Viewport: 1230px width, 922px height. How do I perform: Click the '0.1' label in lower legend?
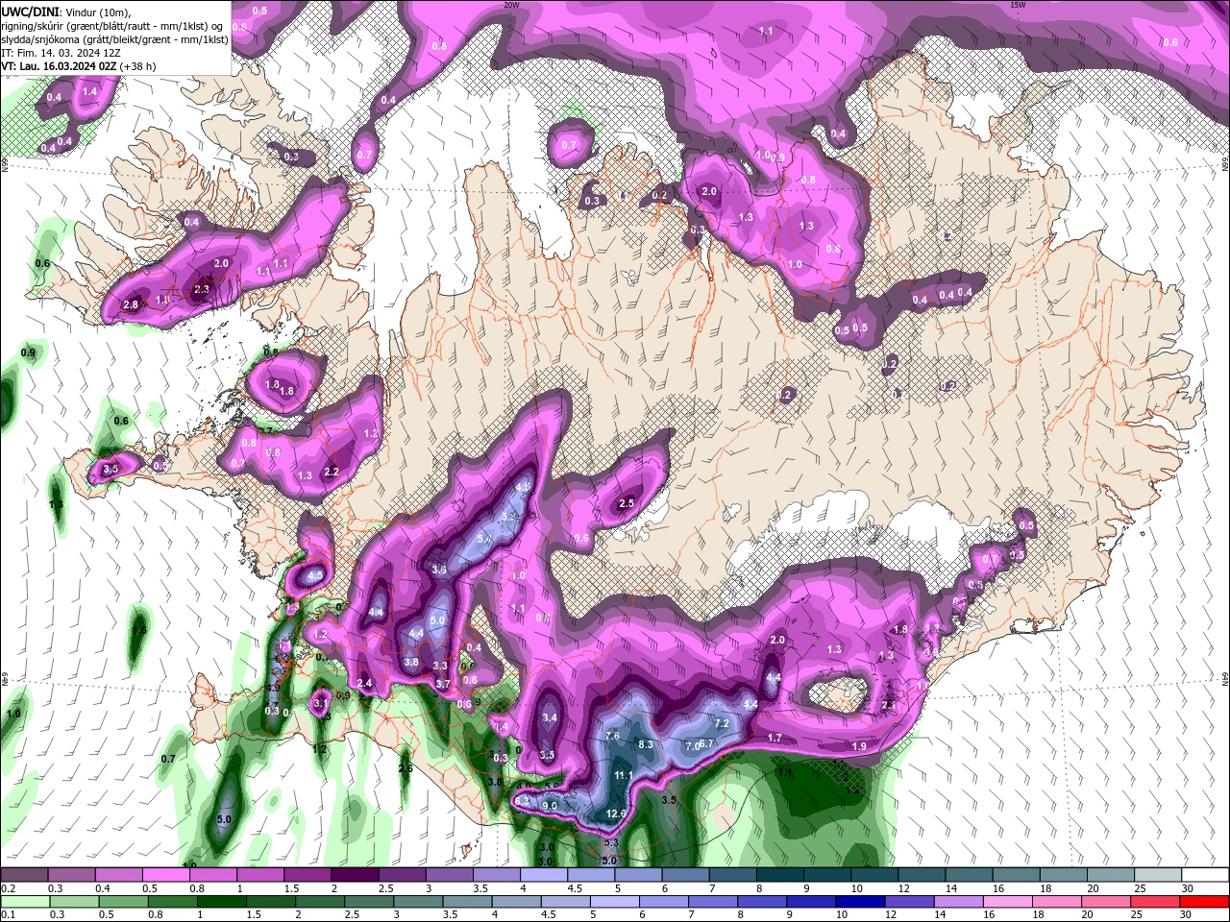tap(9, 914)
